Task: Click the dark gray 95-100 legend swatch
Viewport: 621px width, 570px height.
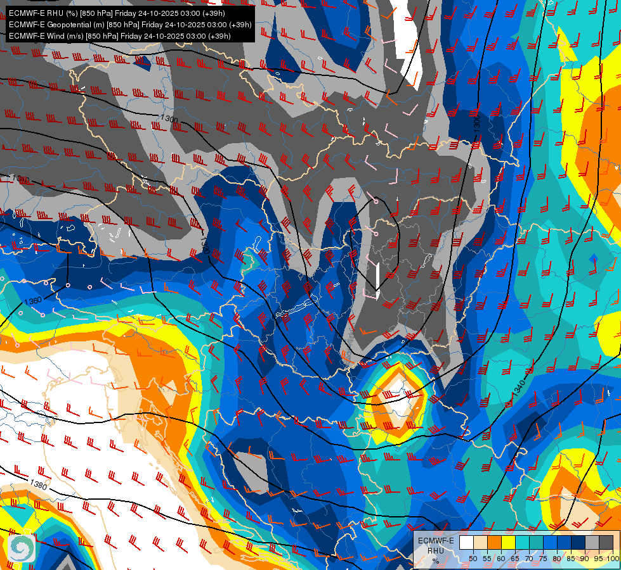Action: tap(606, 542)
